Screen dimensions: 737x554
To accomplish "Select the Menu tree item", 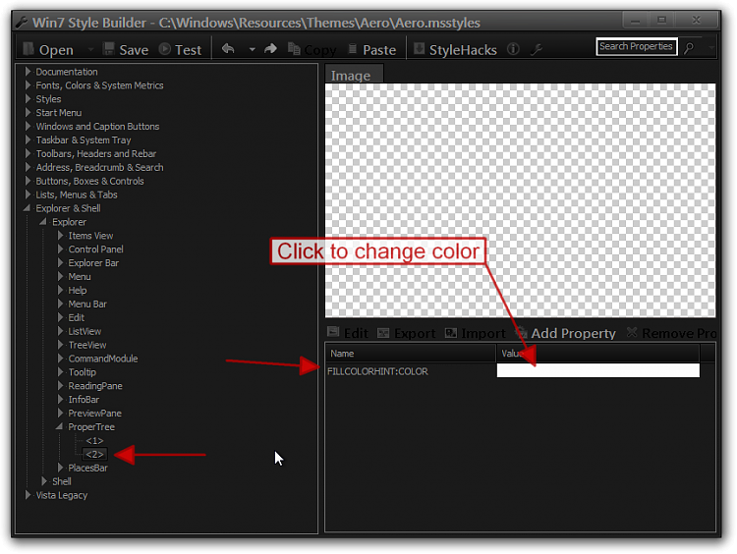I will click(x=80, y=276).
